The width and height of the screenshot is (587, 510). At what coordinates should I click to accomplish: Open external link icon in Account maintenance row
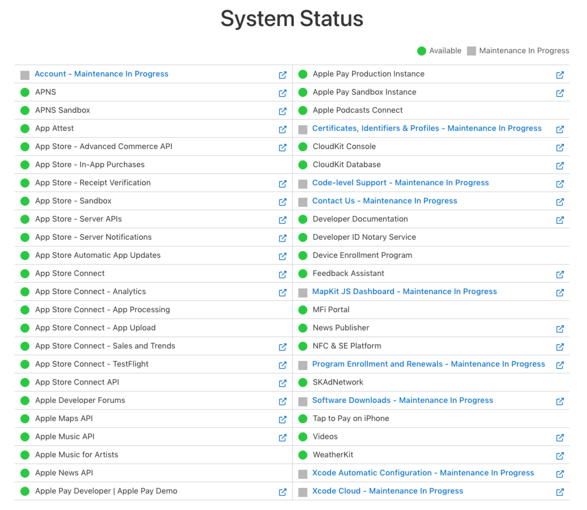tap(282, 75)
